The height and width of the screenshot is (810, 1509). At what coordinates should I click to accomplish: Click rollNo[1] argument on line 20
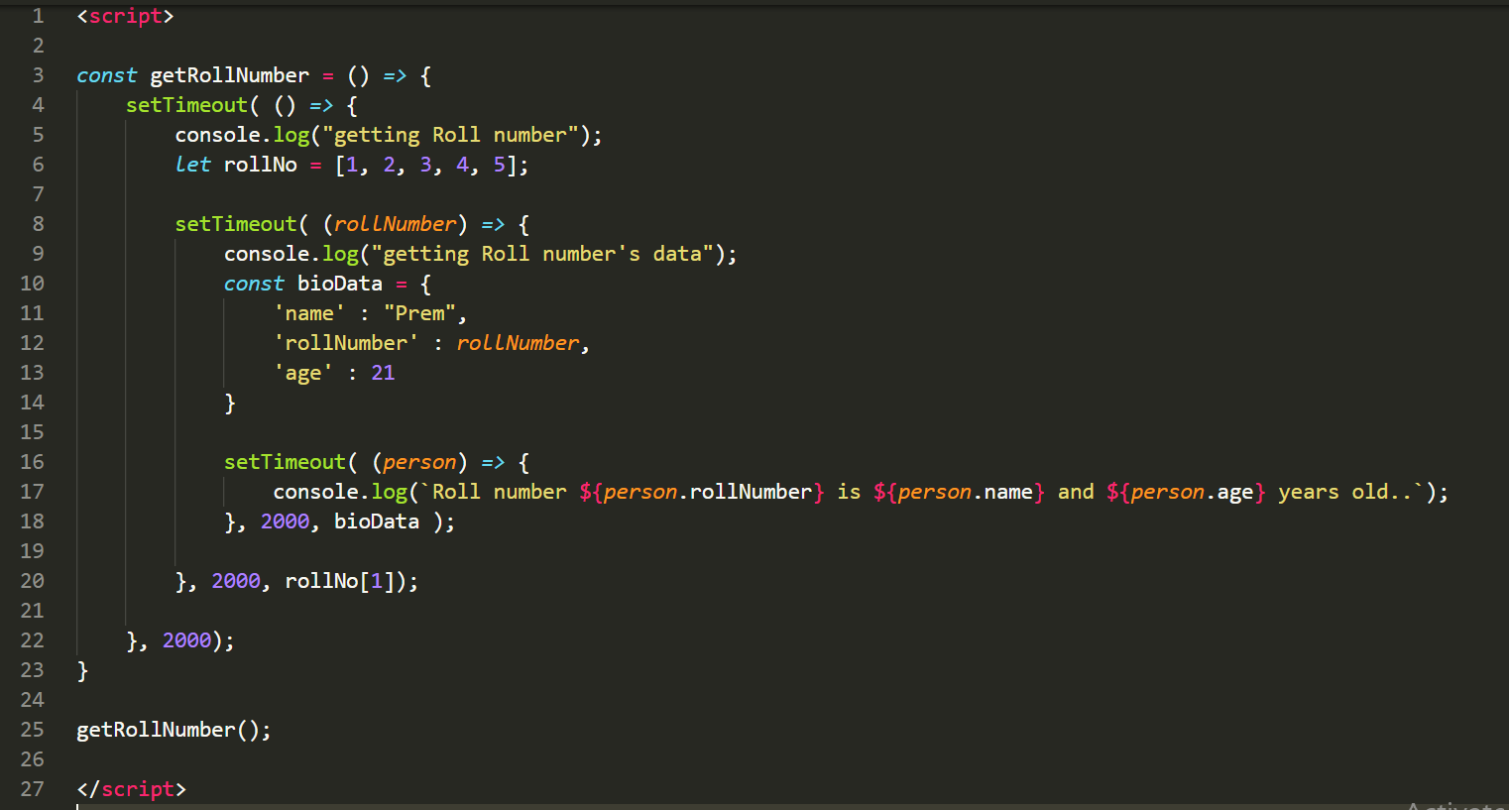339,581
